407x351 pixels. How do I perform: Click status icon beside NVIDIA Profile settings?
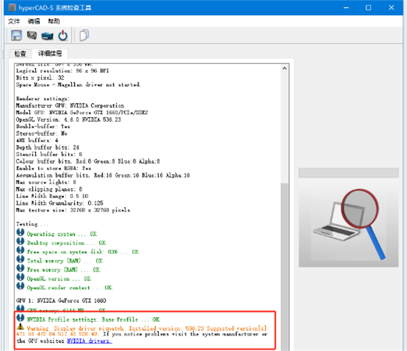(20, 318)
